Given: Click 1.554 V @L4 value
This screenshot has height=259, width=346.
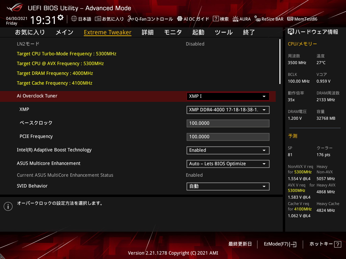Looking at the screenshot, I should coord(299,179).
